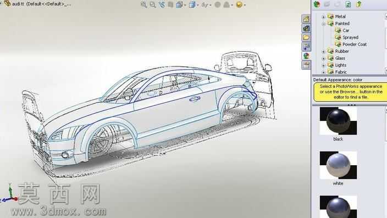Viewport: 387px width, 218px height.
Task: Click the Zoom to Fit icon
Action: coord(143,4)
